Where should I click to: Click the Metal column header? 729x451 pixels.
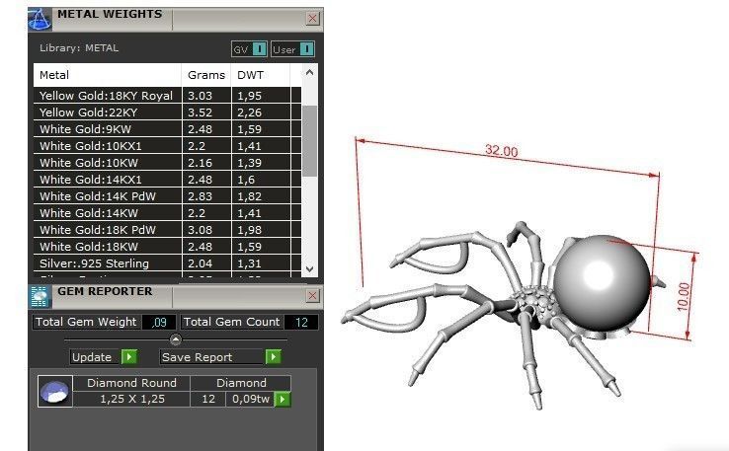pos(108,75)
